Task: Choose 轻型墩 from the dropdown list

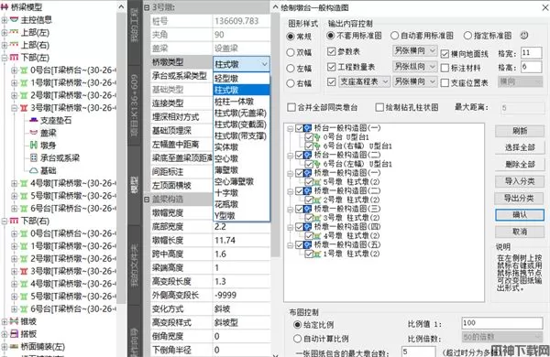Action: 241,79
